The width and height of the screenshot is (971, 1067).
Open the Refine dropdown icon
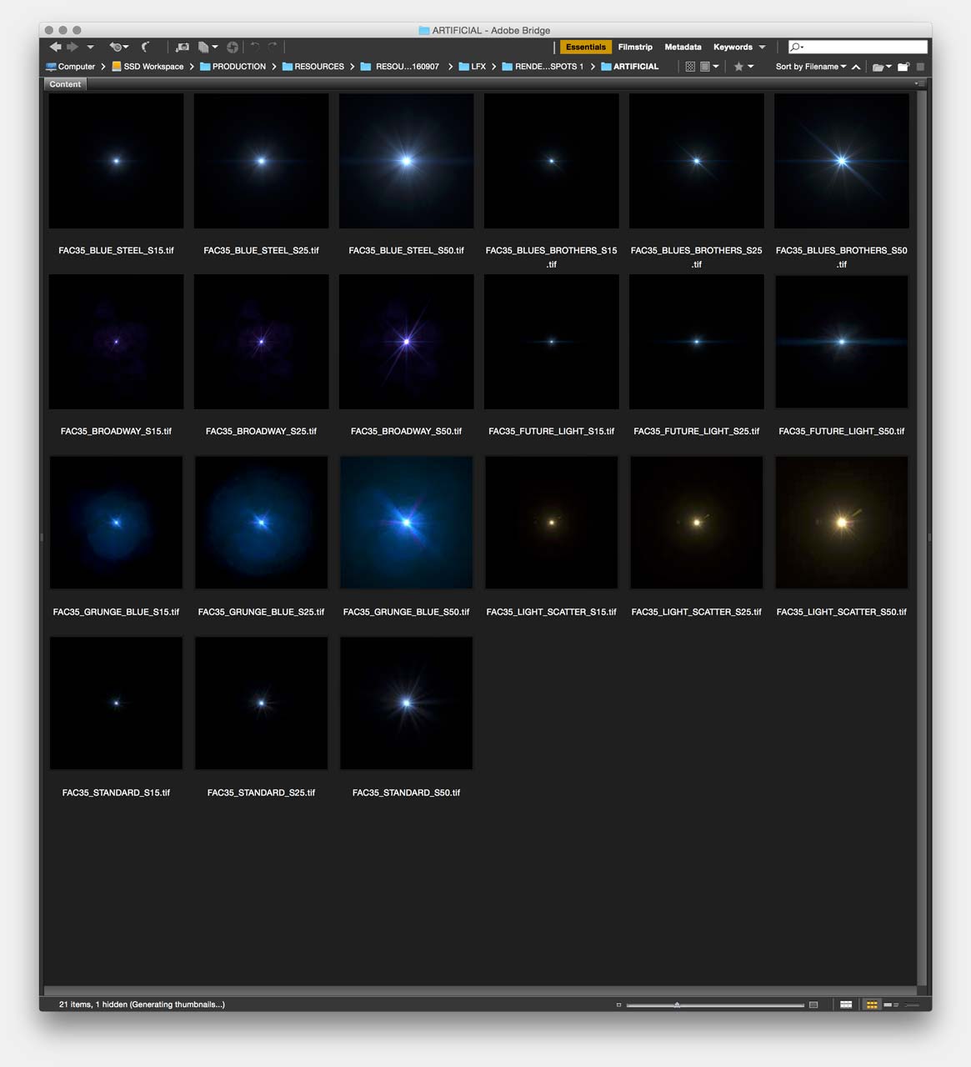click(208, 48)
